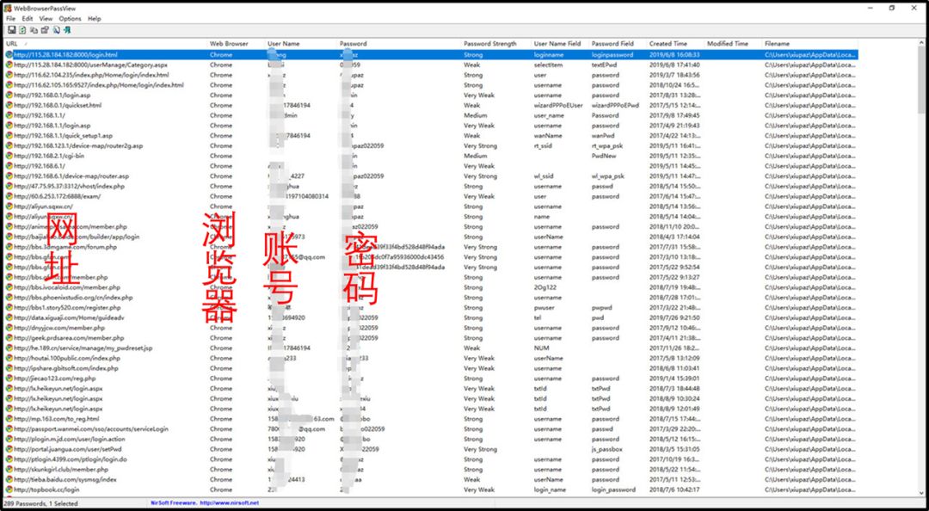929x511 pixels.
Task: Click Chrome icon beside bbs1.story520.com/register.php
Action: coord(9,308)
